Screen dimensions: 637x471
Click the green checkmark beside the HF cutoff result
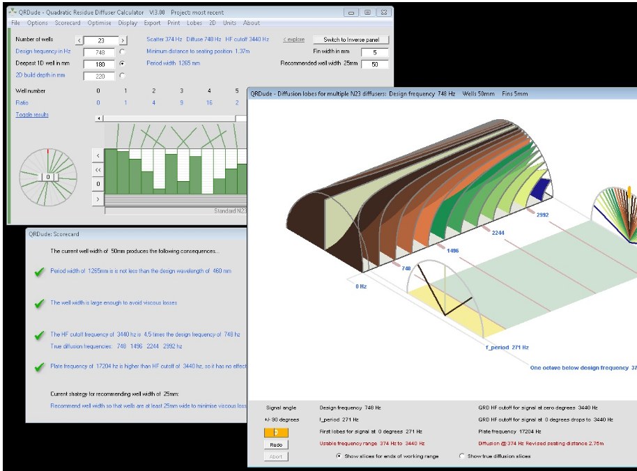pos(40,335)
